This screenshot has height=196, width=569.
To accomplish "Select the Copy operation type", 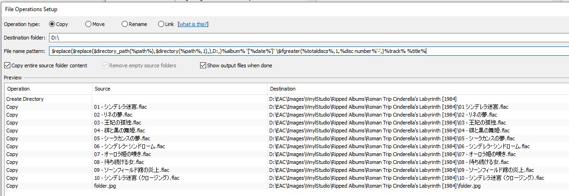I will (x=52, y=24).
